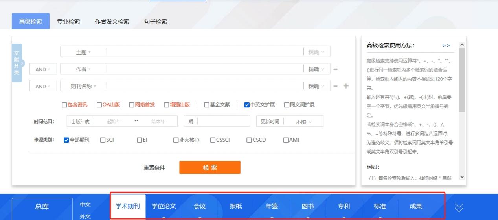Enable the 基金文献 checkbox
Viewport: 498px width, 220px height.
click(x=207, y=105)
